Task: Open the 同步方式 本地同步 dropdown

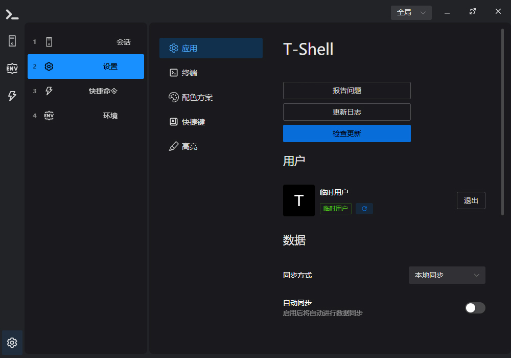Action: (x=447, y=275)
